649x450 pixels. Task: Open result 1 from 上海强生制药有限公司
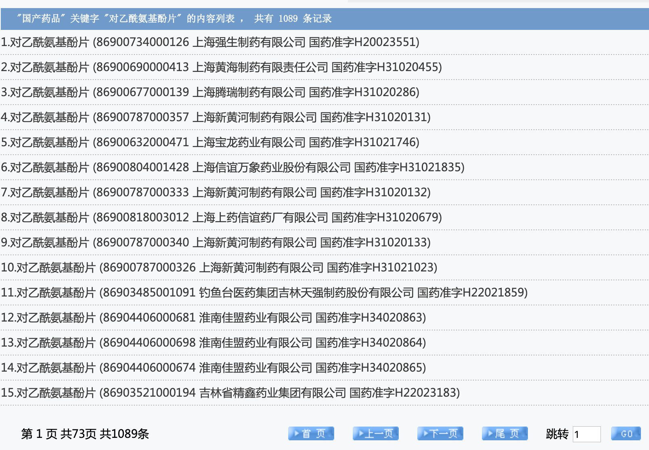point(210,42)
